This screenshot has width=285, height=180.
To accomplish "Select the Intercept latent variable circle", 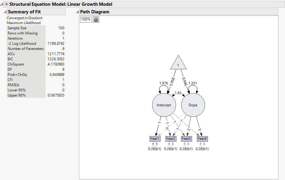I will pyautogui.click(x=164, y=105).
